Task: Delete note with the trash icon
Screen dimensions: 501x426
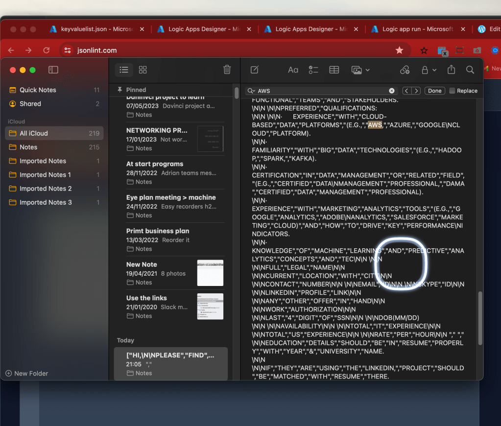Action: pyautogui.click(x=227, y=70)
